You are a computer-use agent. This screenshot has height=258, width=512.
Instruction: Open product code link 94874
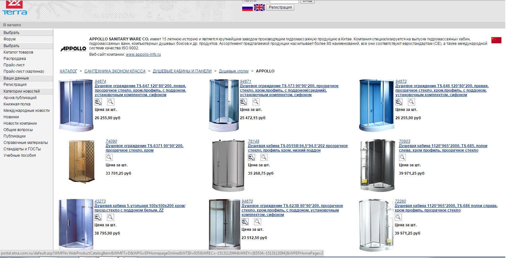tap(100, 81)
